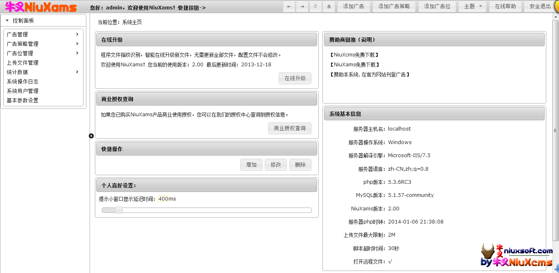The height and width of the screenshot is (273, 559).
Task: Go back with the left arrow button
Action: [x=289, y=6]
